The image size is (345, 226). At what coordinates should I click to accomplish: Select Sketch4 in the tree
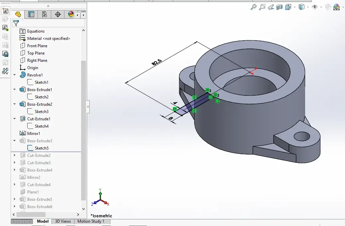[x=42, y=126]
